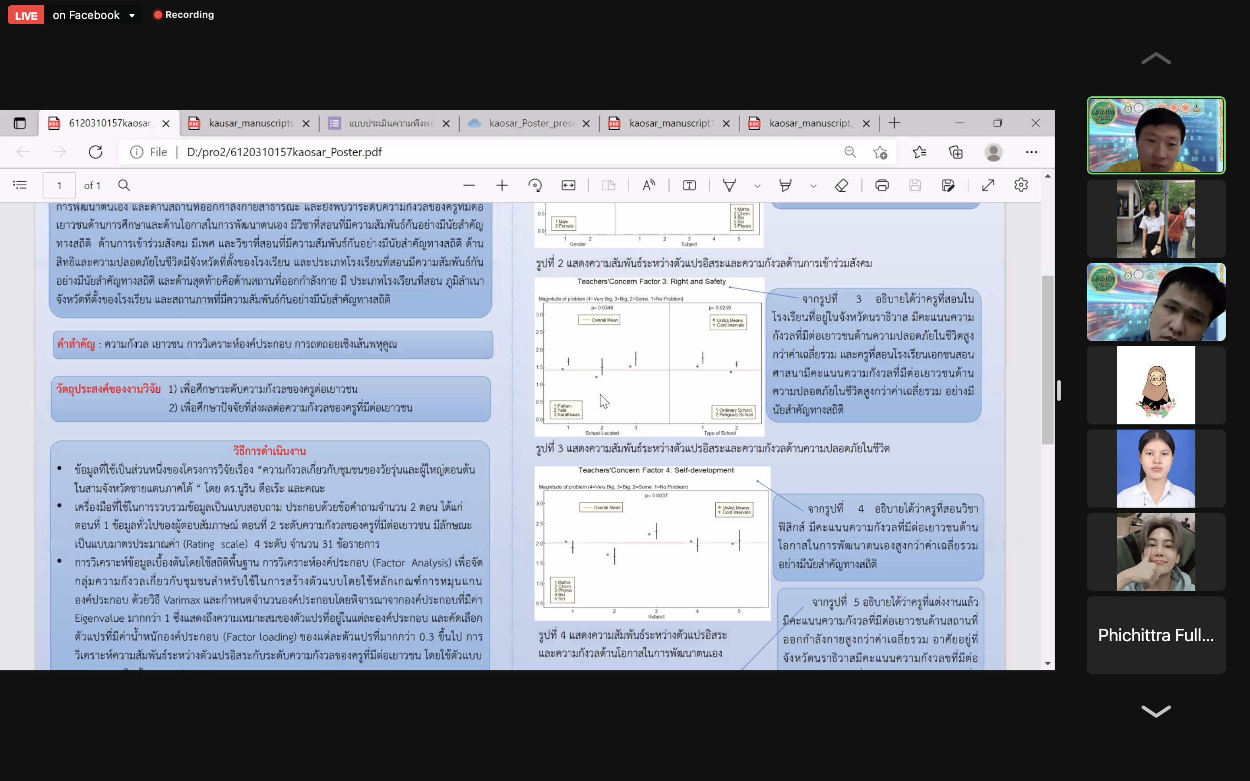Select the Phichittra Full... participant tile

[1155, 635]
